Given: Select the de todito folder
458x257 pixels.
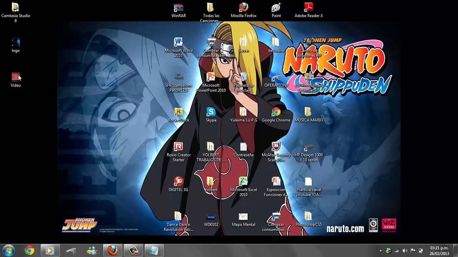Looking at the screenshot, I should click(276, 45).
